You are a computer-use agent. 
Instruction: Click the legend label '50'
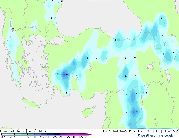click(88, 137)
